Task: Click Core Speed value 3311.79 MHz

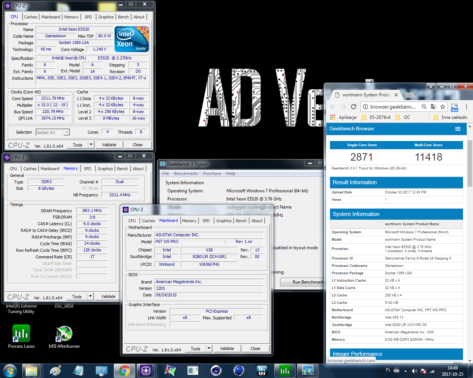Action: 53,99
